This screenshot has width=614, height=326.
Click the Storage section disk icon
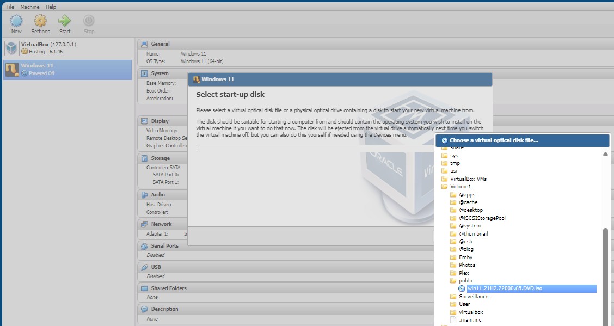[144, 158]
